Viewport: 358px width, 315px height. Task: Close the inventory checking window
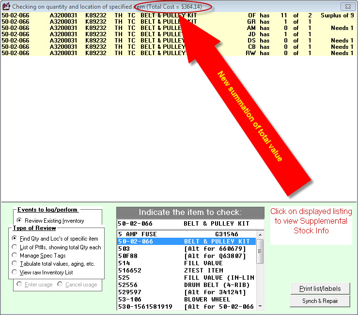tap(346, 6)
